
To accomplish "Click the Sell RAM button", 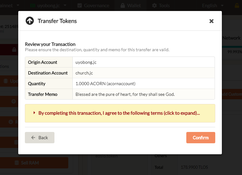I will (35, 163).
